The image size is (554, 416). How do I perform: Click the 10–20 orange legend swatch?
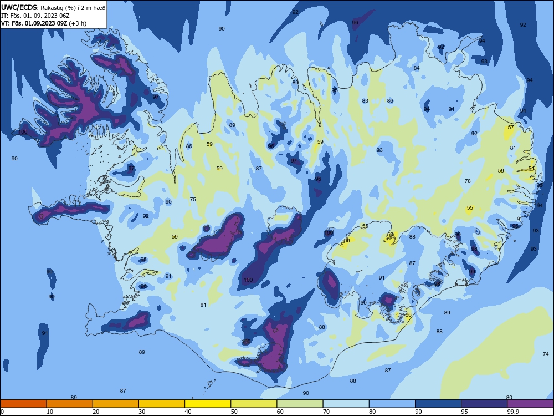[70, 404]
